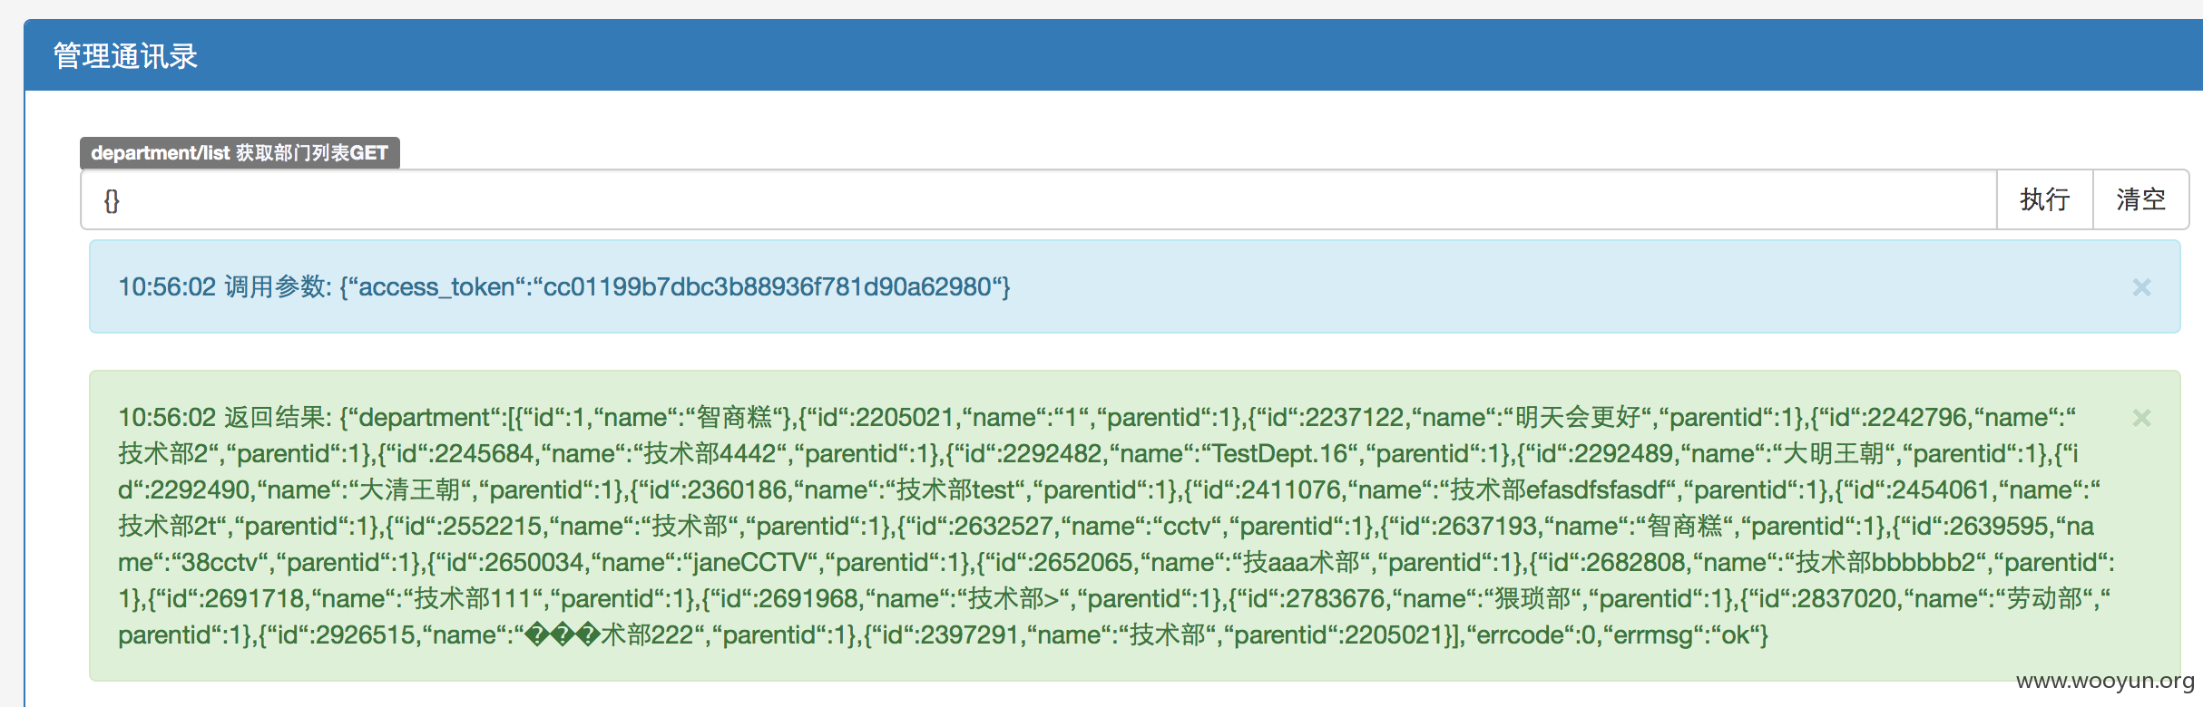Click the janeCCTV name in the results
The width and height of the screenshot is (2203, 707).
(749, 563)
